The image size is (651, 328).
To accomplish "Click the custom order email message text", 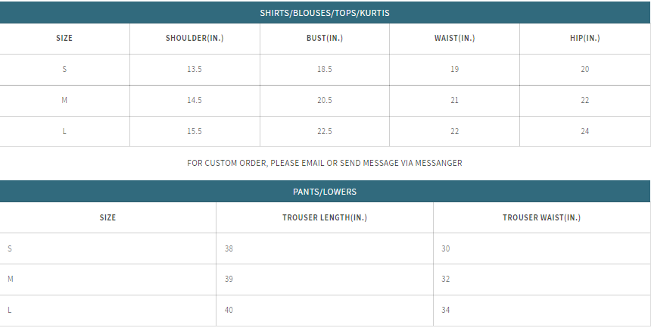I will pyautogui.click(x=325, y=163).
